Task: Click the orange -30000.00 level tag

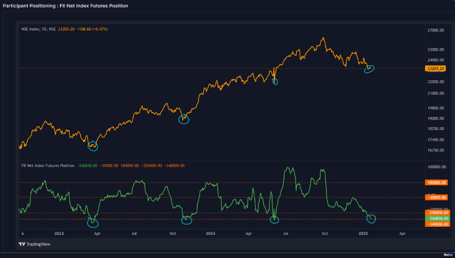Action: click(x=436, y=197)
